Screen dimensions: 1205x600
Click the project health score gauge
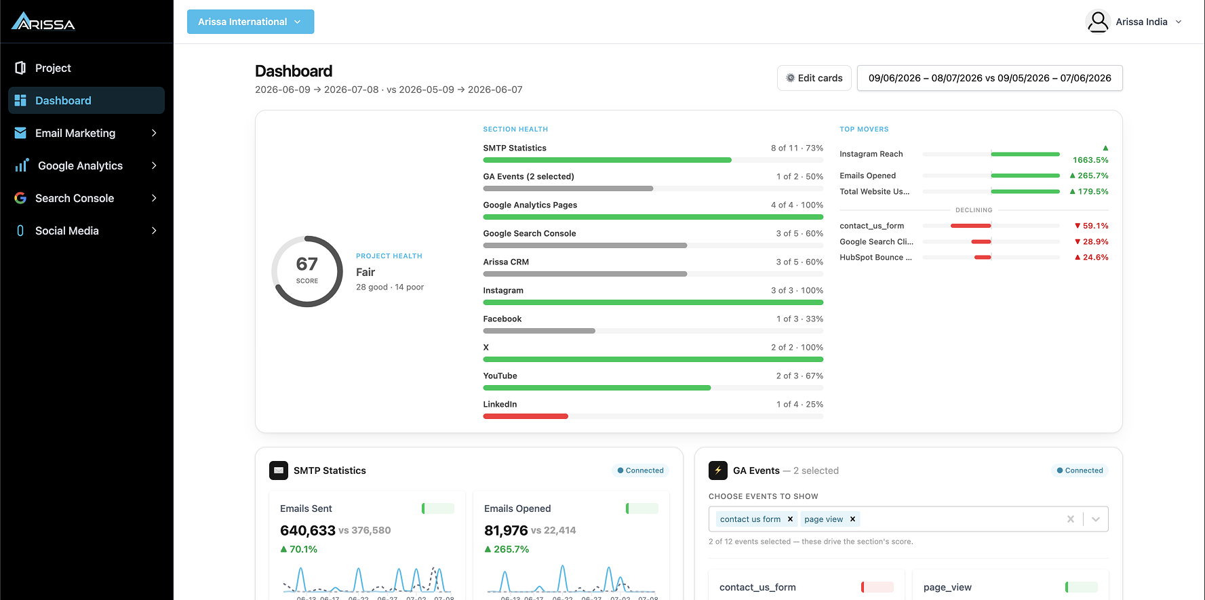tap(307, 271)
